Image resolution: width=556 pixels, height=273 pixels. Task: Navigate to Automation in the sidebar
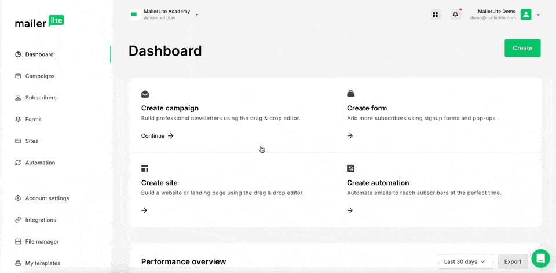pos(40,163)
